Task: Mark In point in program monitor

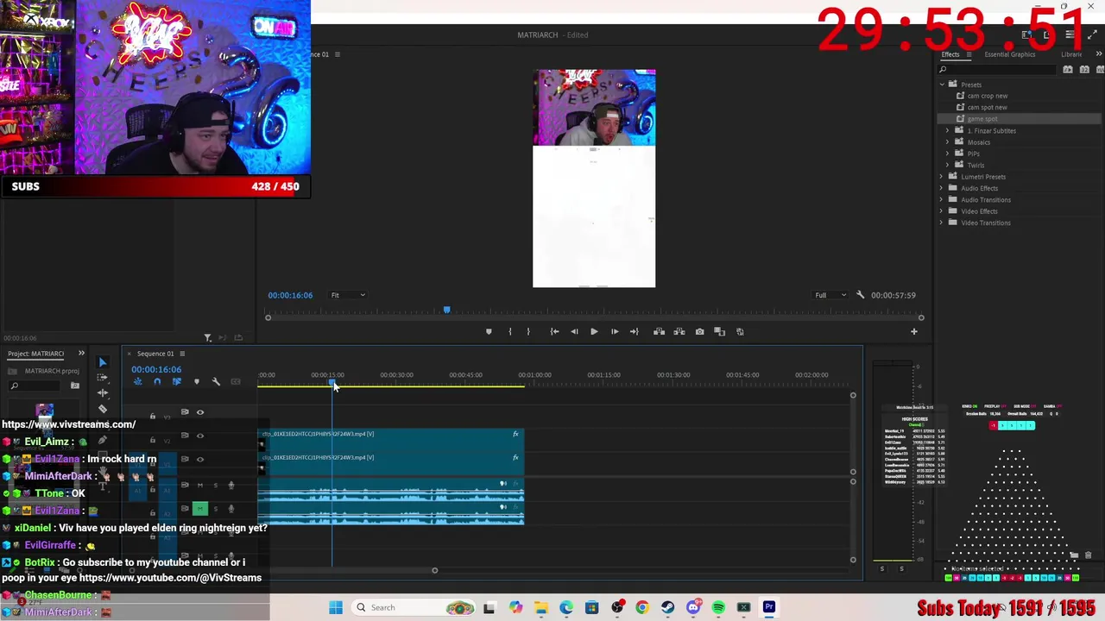Action: pyautogui.click(x=509, y=331)
